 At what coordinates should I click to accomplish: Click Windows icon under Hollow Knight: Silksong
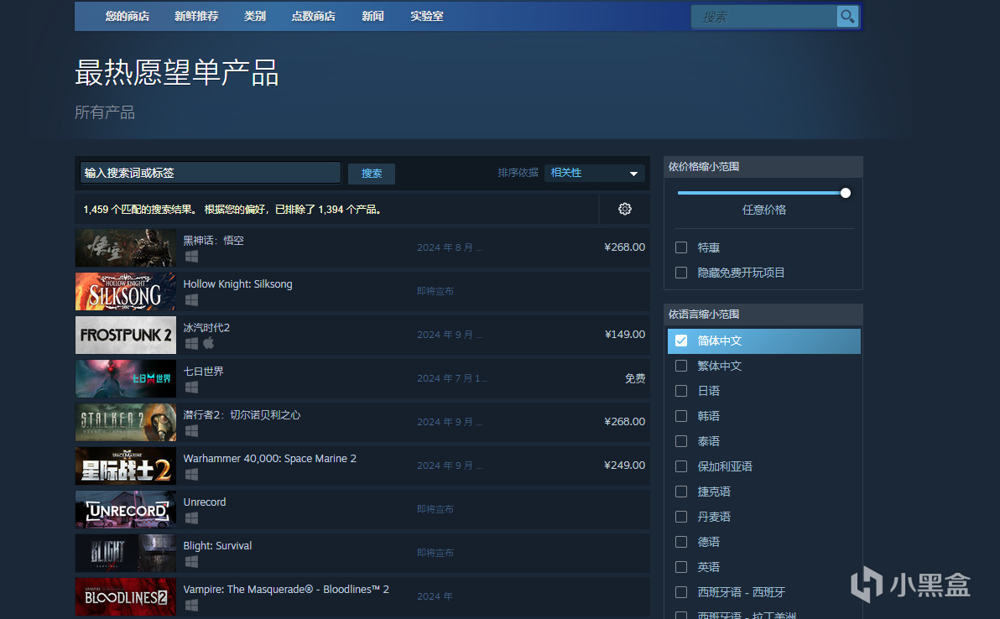[x=191, y=299]
